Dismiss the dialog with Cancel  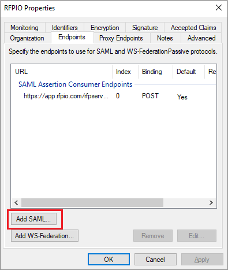click(x=155, y=260)
